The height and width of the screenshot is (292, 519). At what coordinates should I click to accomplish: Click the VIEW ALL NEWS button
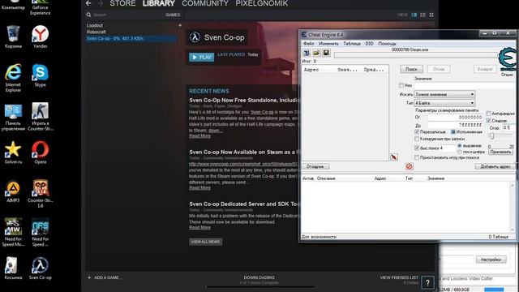pyautogui.click(x=205, y=242)
